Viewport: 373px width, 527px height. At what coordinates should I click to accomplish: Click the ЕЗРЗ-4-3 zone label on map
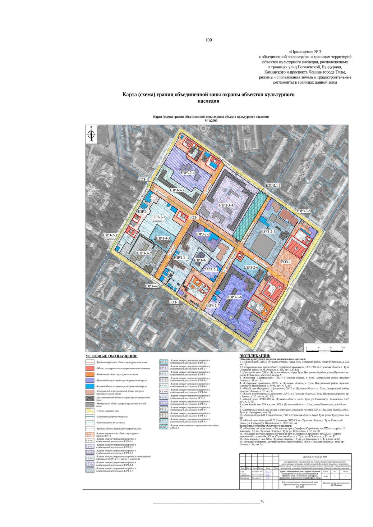163,238
